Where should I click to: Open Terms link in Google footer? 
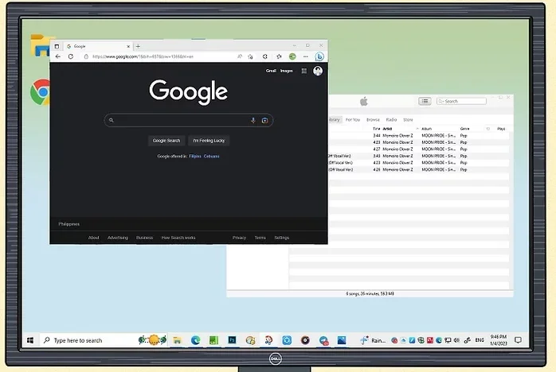point(260,238)
